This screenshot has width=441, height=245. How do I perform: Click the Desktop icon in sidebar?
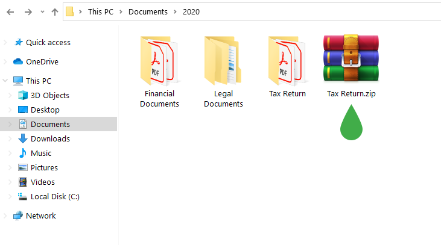(23, 110)
